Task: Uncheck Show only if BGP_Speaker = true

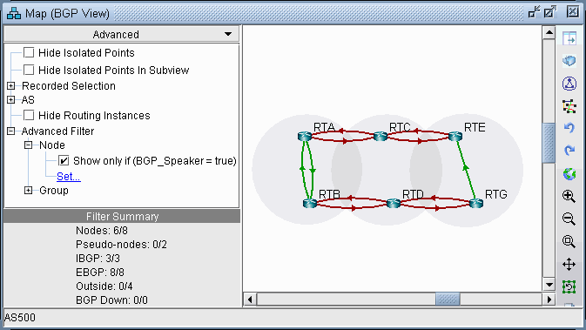Action: pyautogui.click(x=64, y=161)
